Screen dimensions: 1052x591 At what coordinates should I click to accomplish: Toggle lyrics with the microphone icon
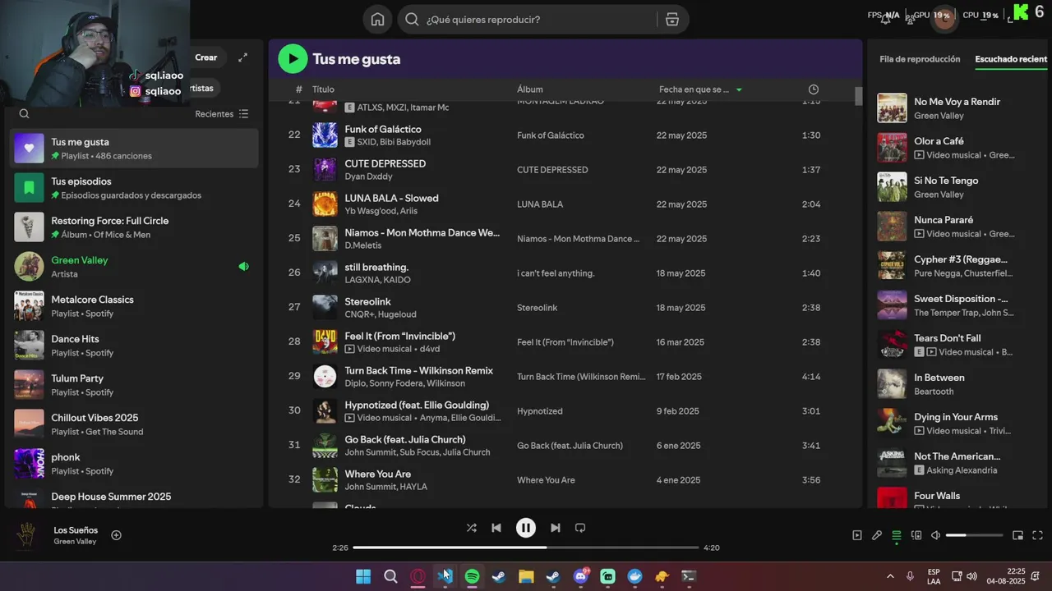pyautogui.click(x=877, y=535)
